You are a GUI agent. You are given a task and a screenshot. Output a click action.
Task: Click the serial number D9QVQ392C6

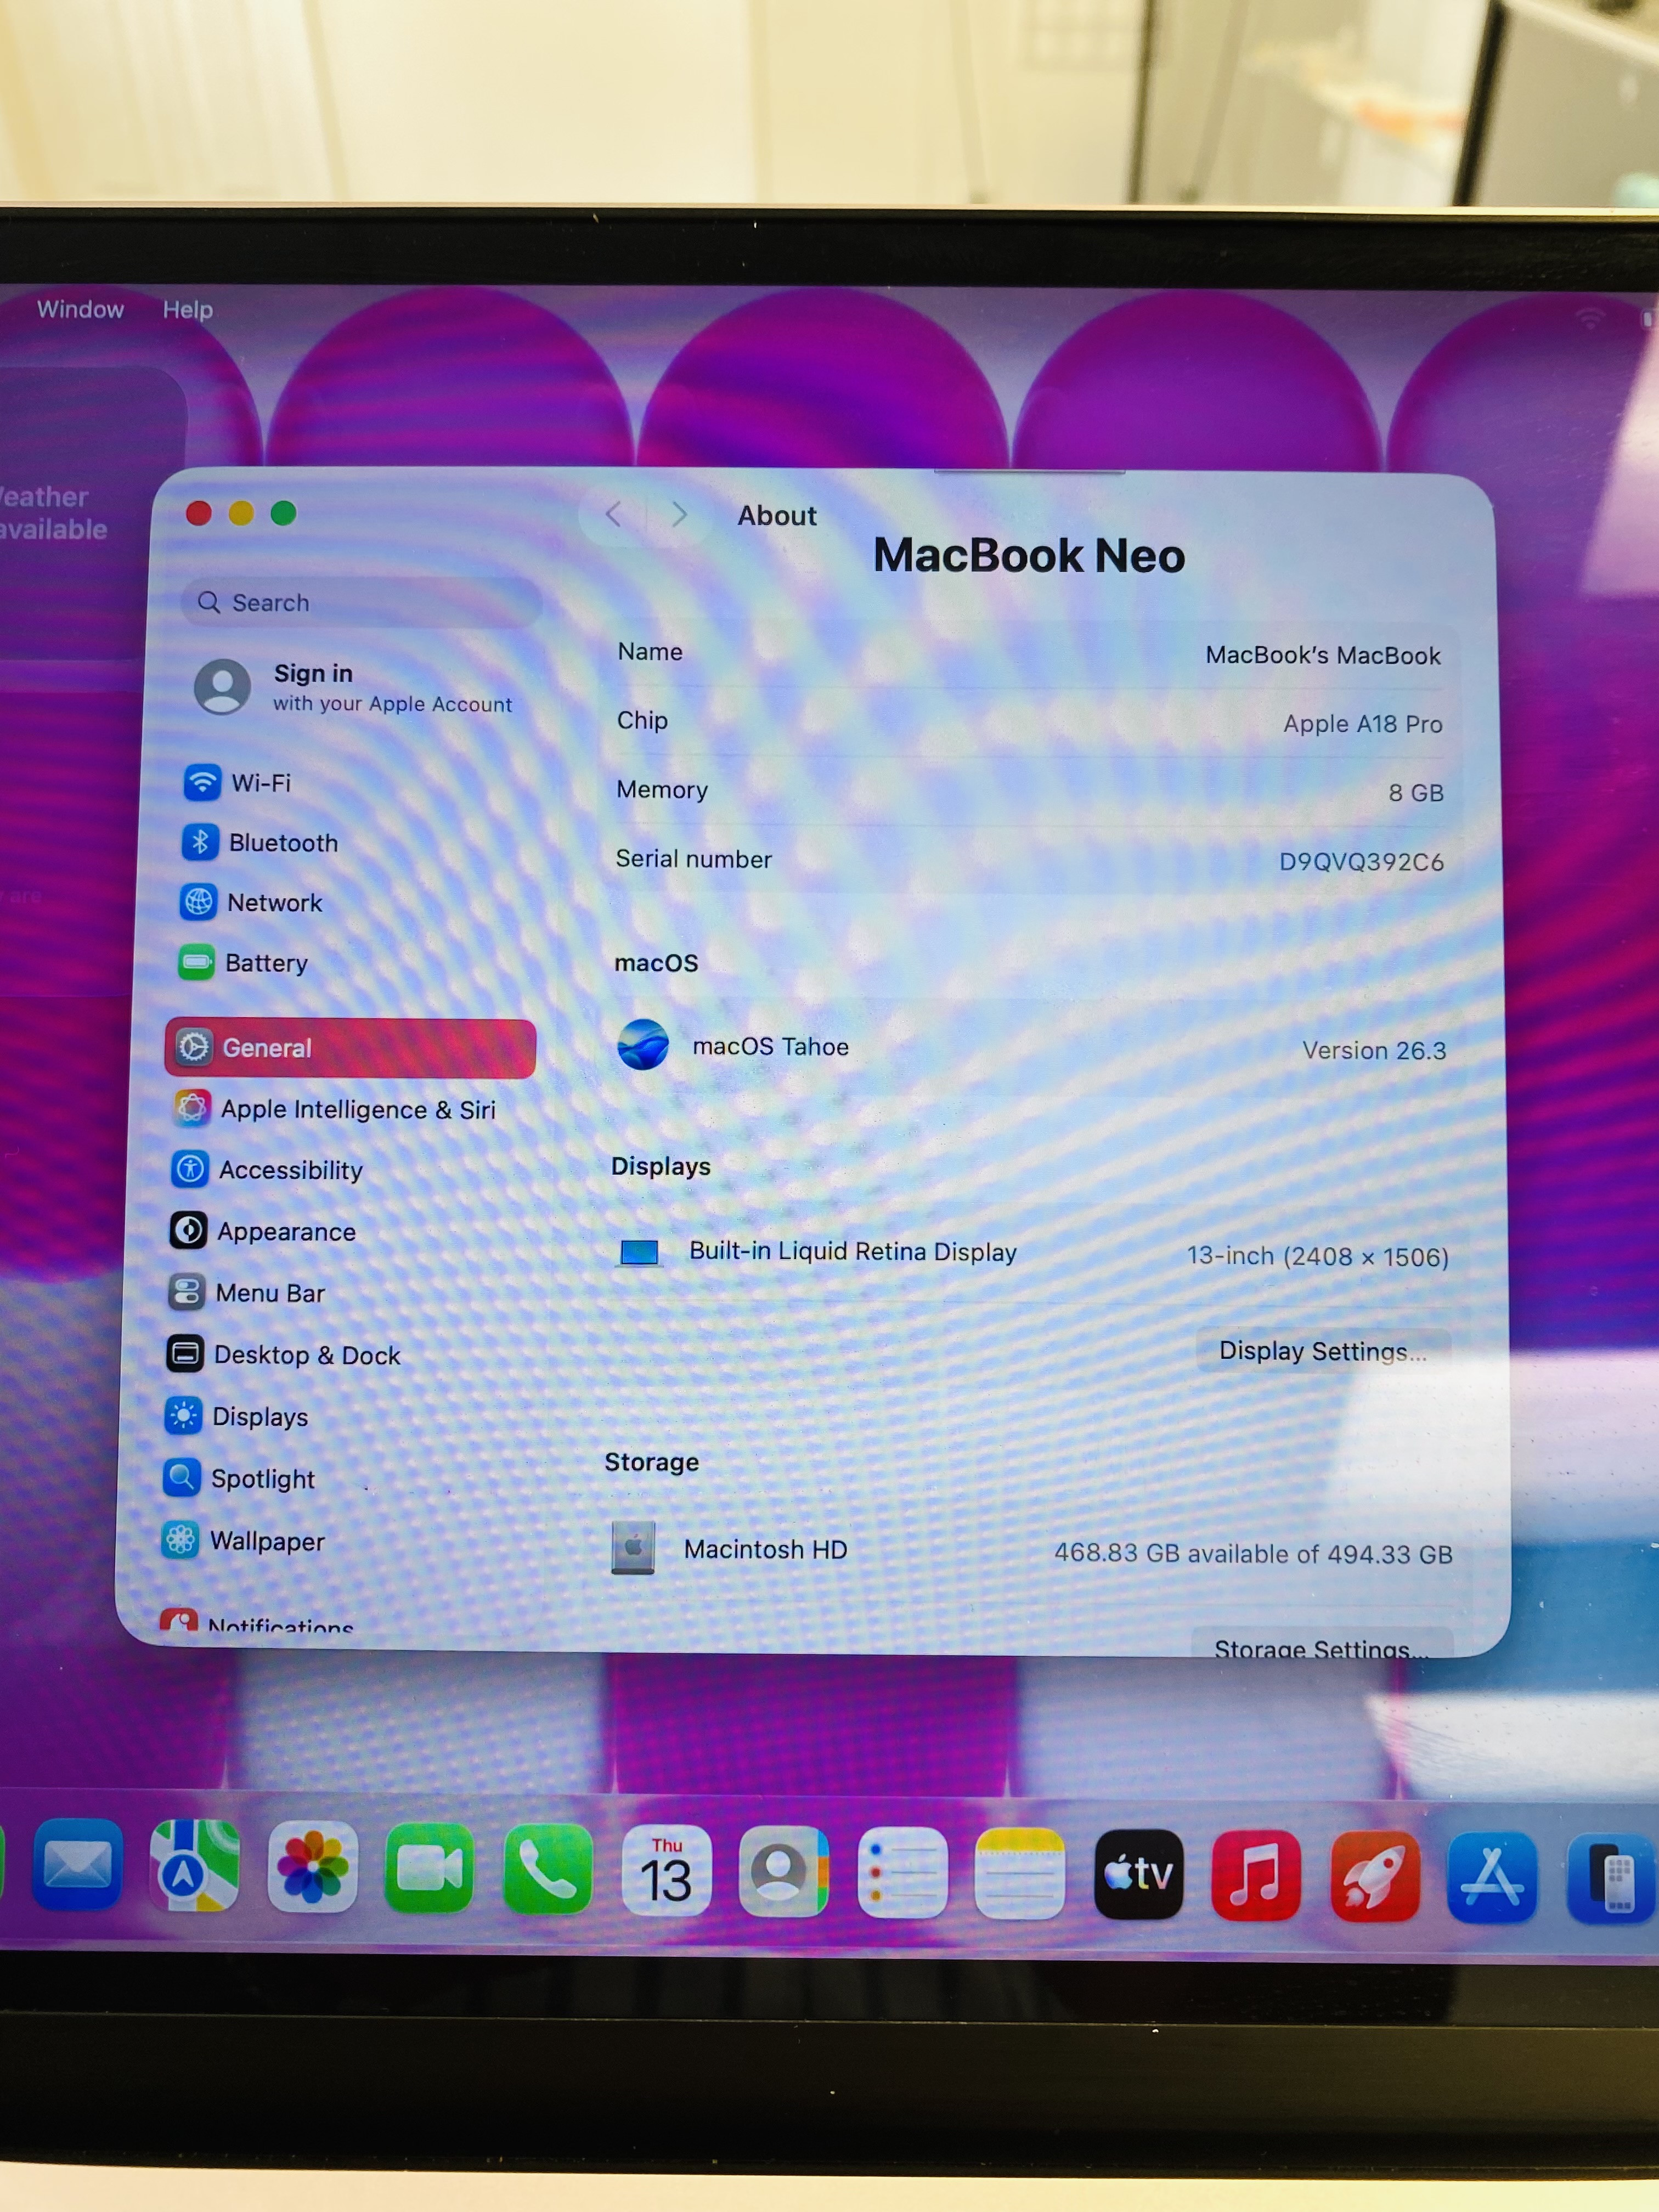coord(1361,862)
